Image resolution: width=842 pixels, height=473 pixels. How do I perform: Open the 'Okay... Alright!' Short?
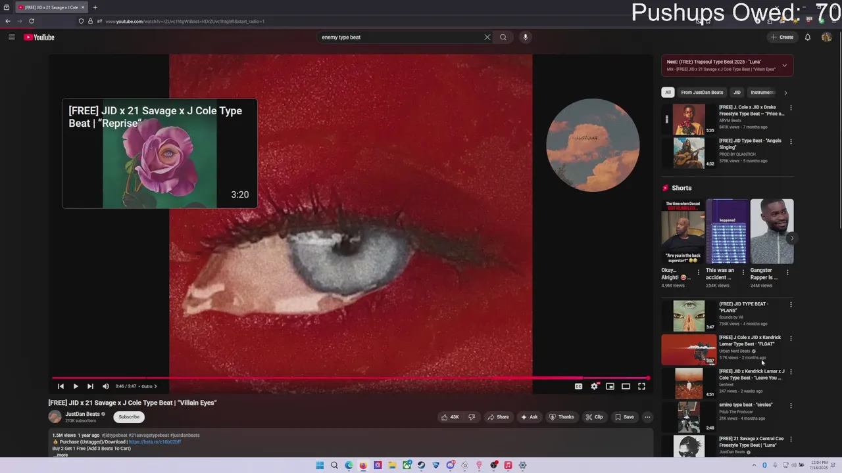(x=683, y=232)
